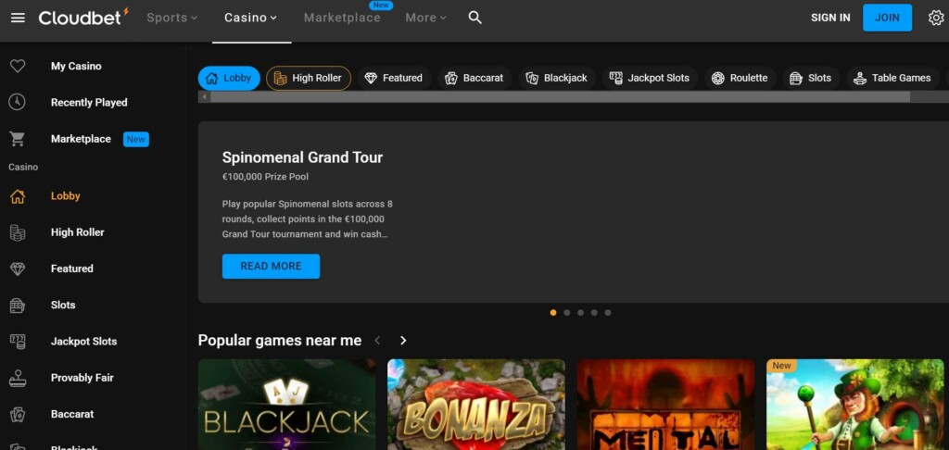949x450 pixels.
Task: Open Provably Fair in sidebar
Action: (82, 378)
